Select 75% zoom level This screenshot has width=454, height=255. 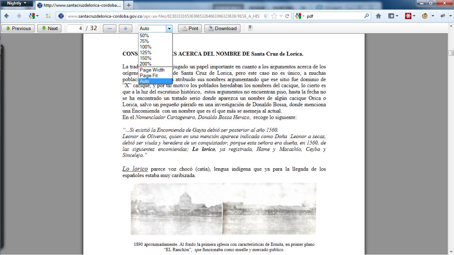[144, 41]
